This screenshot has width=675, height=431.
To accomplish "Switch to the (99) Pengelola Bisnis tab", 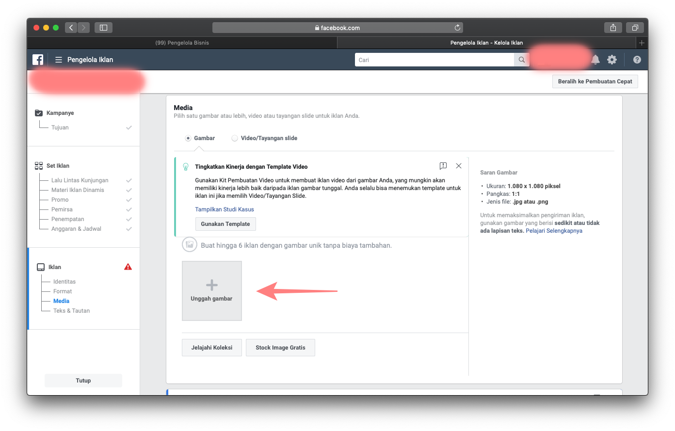I will (182, 43).
